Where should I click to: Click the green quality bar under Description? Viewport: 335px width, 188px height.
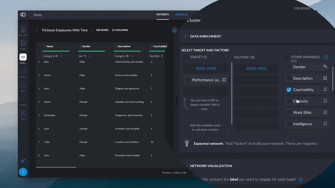pyautogui.click(x=127, y=51)
